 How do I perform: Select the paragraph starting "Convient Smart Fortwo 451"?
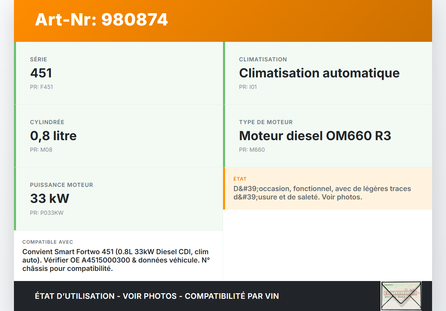point(116,260)
